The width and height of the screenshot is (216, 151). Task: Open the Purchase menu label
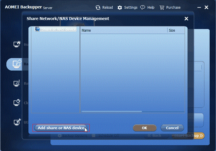(173, 8)
